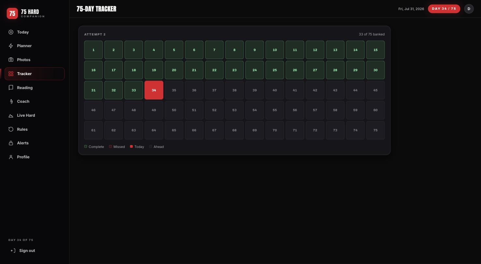
Task: Select completed day 15 tile
Action: (x=375, y=50)
